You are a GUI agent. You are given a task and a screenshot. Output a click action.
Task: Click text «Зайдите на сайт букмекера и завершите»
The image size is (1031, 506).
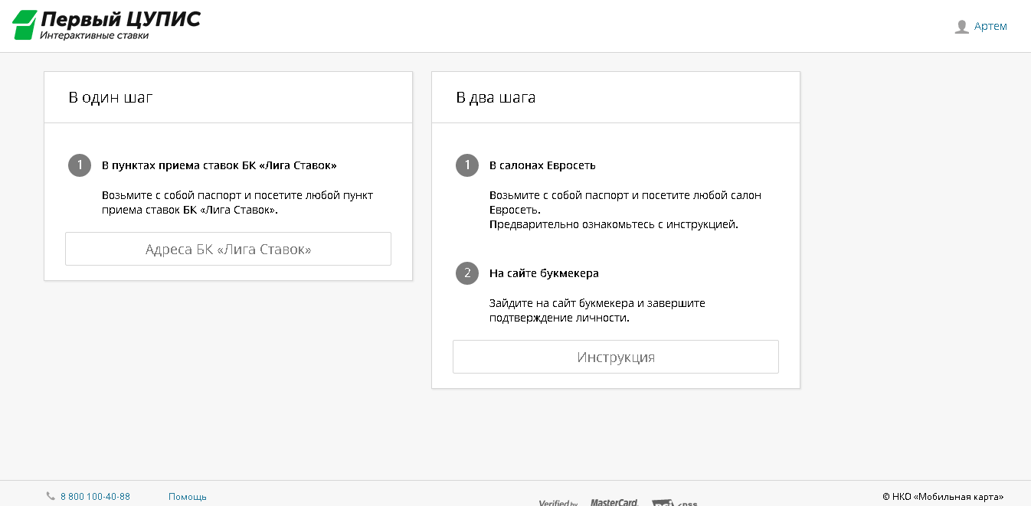coord(597,303)
